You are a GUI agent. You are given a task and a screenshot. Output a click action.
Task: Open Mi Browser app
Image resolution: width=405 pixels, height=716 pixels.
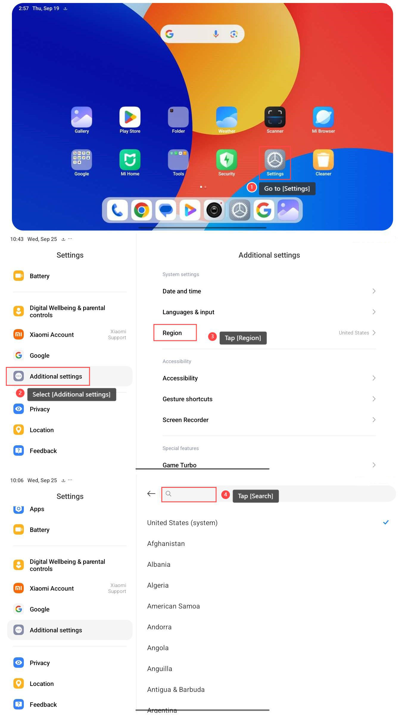(x=323, y=117)
